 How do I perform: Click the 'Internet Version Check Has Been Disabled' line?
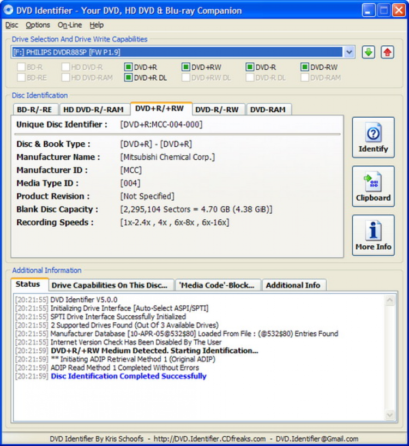(136, 342)
